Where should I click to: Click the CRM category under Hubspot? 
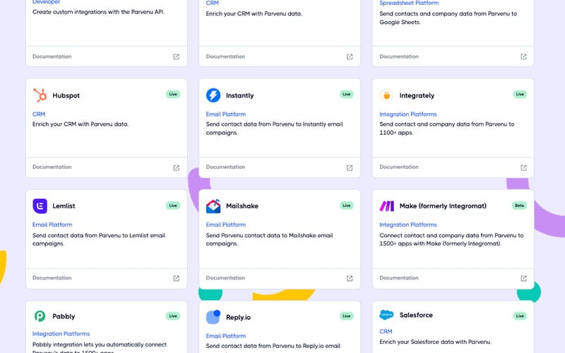click(x=39, y=114)
